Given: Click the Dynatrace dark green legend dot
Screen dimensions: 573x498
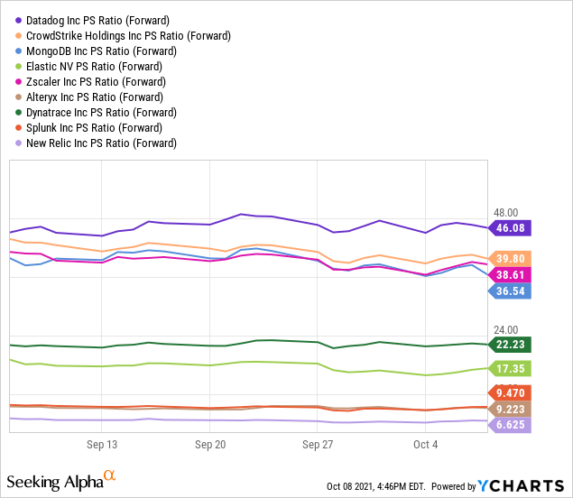Looking at the screenshot, I should tap(16, 112).
